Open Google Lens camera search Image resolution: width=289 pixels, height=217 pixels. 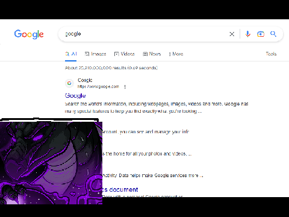pyautogui.click(x=261, y=34)
